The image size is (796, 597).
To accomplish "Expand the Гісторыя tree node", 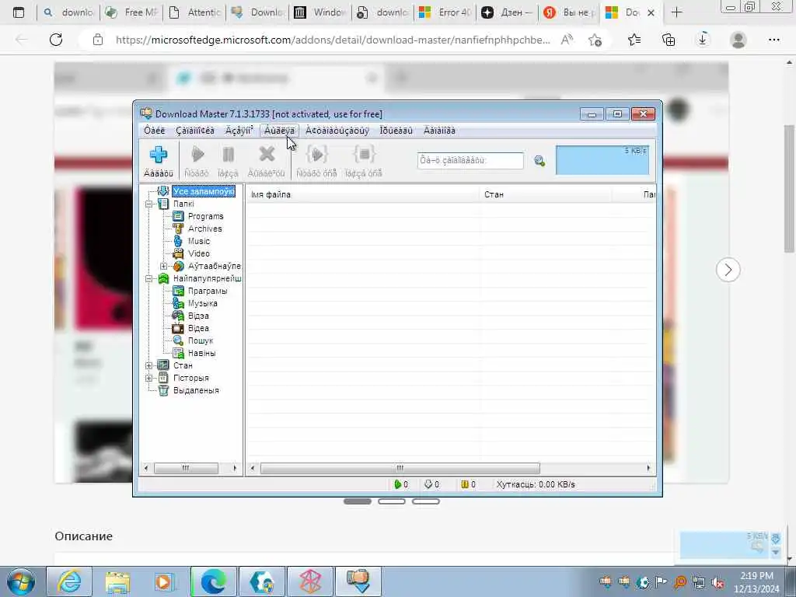I will [x=148, y=379].
